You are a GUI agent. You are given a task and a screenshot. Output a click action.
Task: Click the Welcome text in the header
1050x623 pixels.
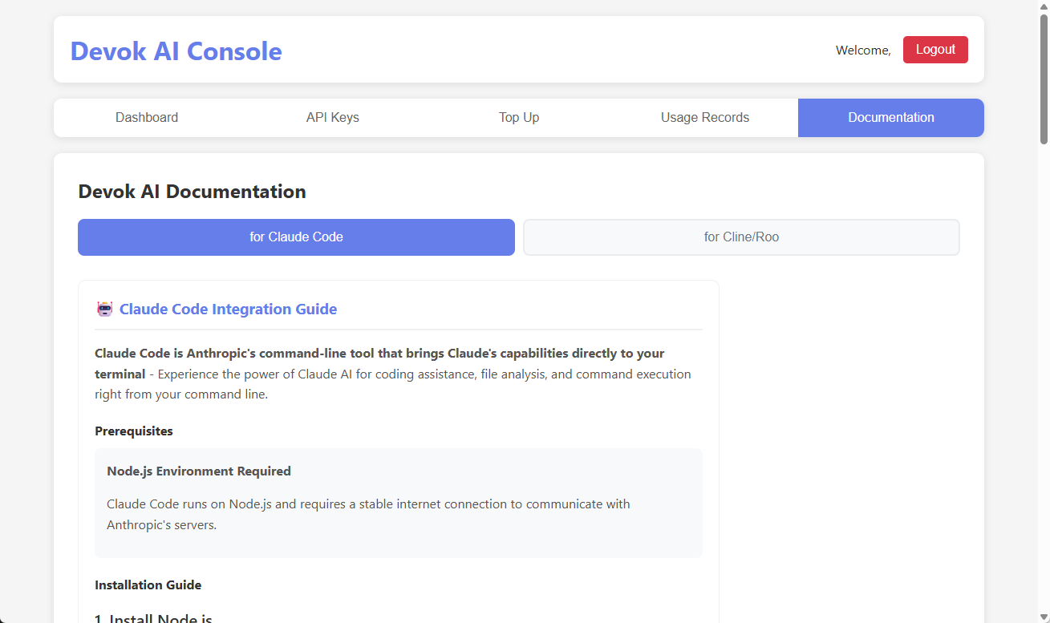click(863, 51)
